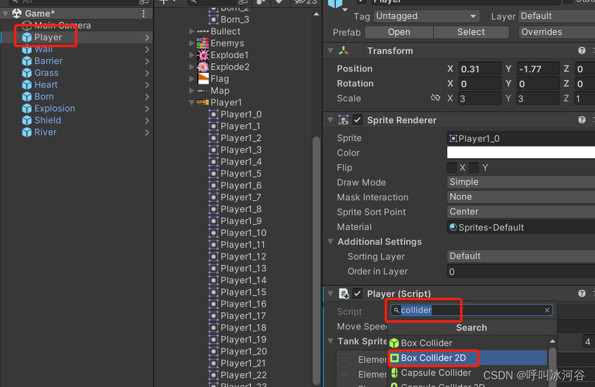Open Sprite Renderer help icon
This screenshot has height=387, width=595.
(582, 120)
